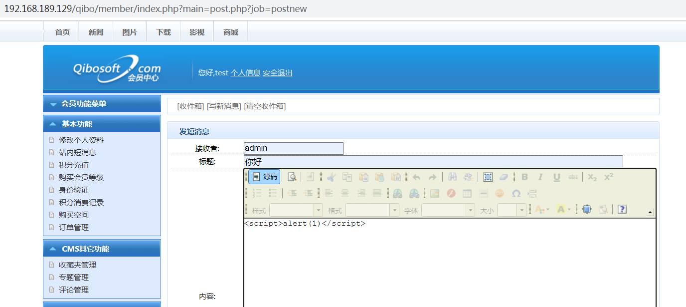The height and width of the screenshot is (307, 686).
Task: Open the 字体 font dropdown
Action: 448,210
